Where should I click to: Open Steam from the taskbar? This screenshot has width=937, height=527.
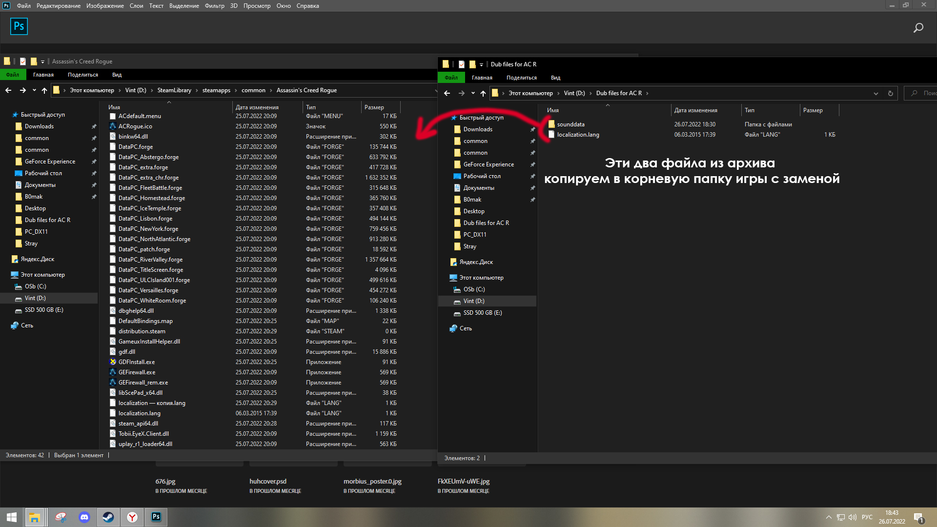108,517
